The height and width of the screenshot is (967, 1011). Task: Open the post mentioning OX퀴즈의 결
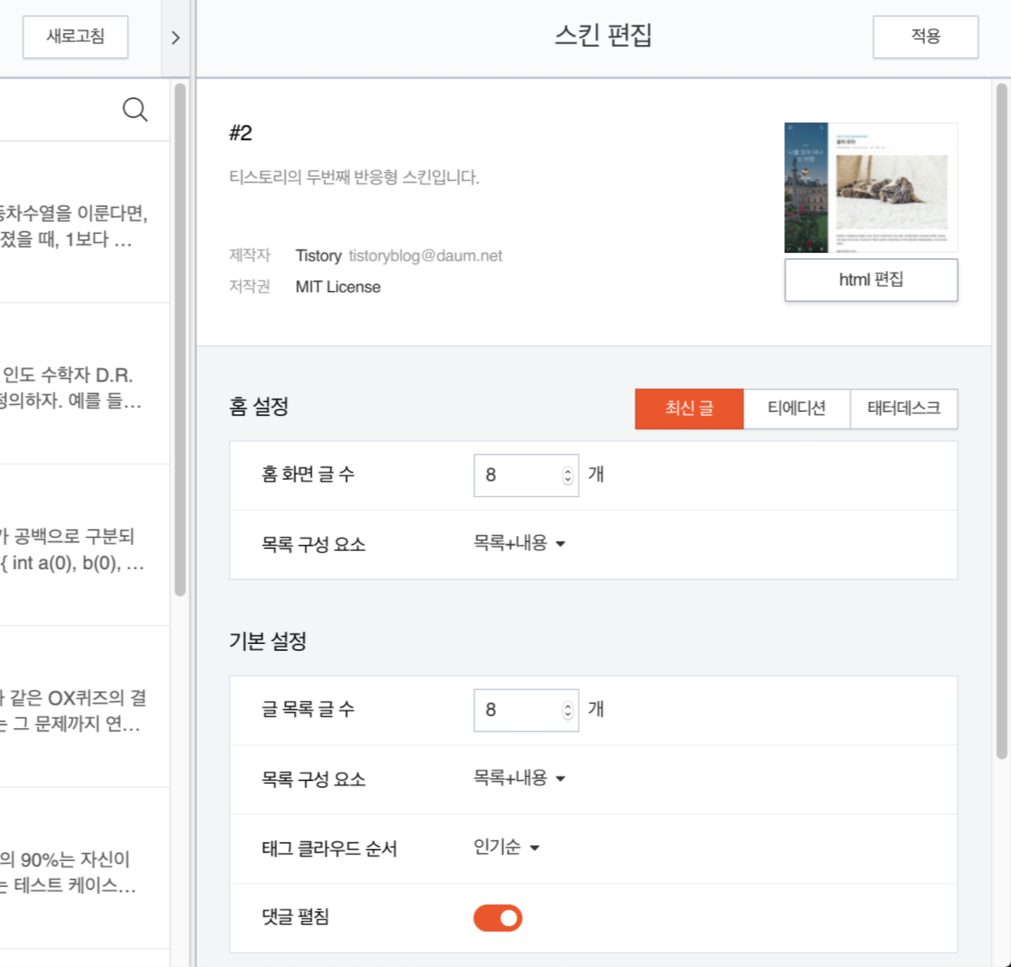click(84, 706)
